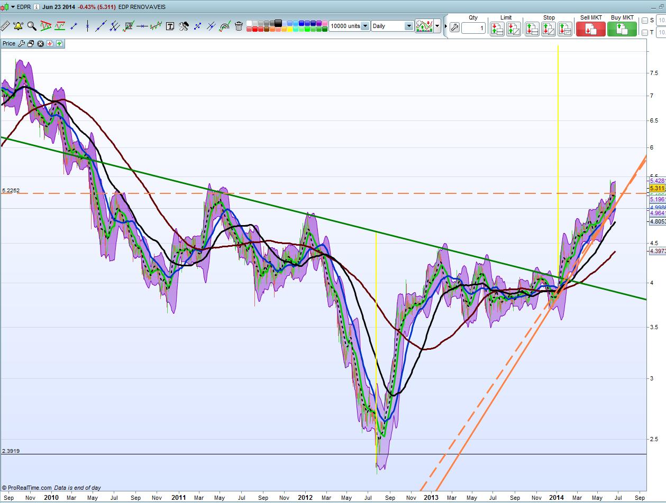The height and width of the screenshot is (503, 666).
Task: Select the line segment drawing tool
Action: (x=74, y=26)
